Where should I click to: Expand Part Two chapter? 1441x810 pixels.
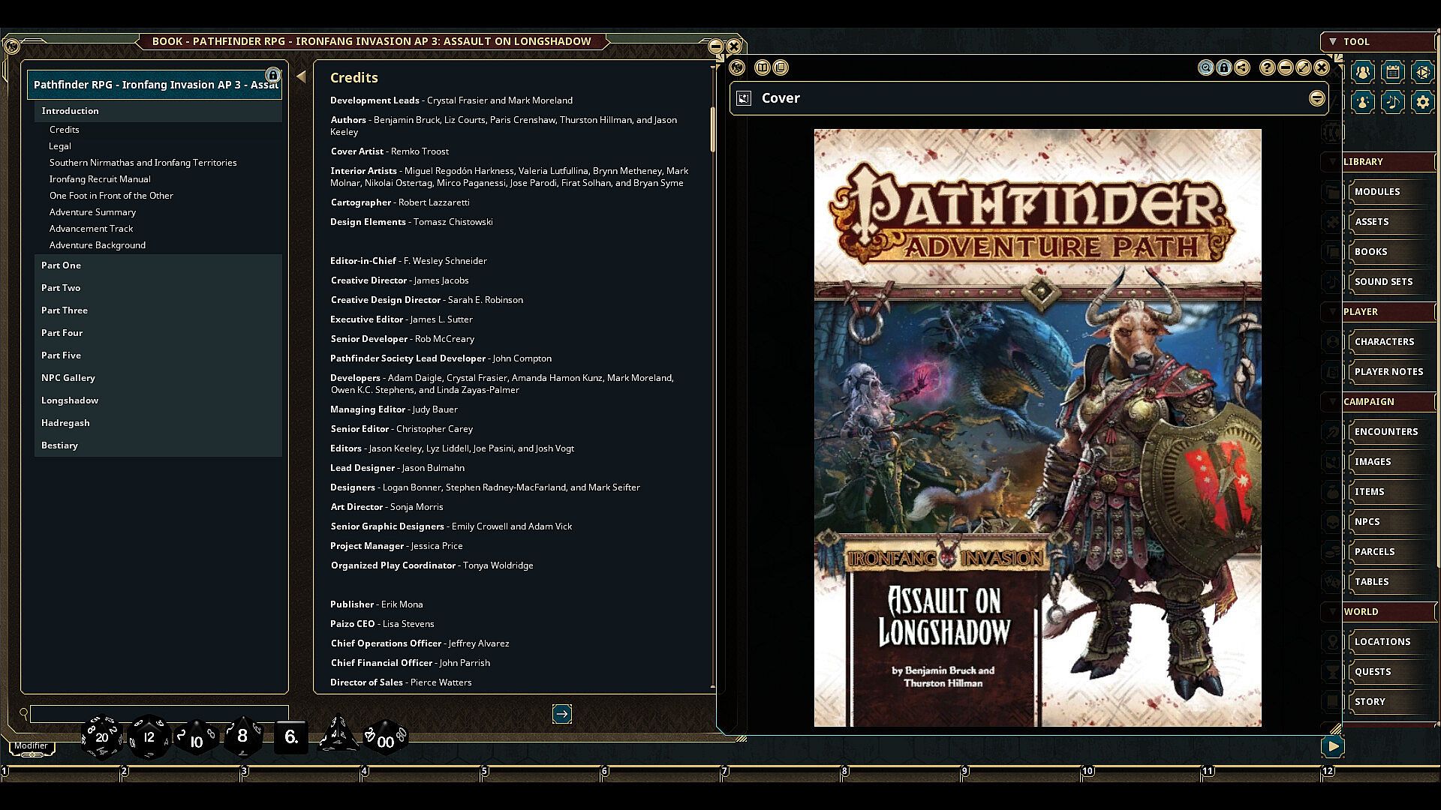point(158,288)
